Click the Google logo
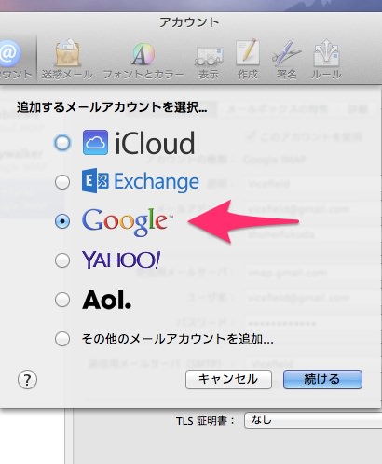 click(x=127, y=221)
